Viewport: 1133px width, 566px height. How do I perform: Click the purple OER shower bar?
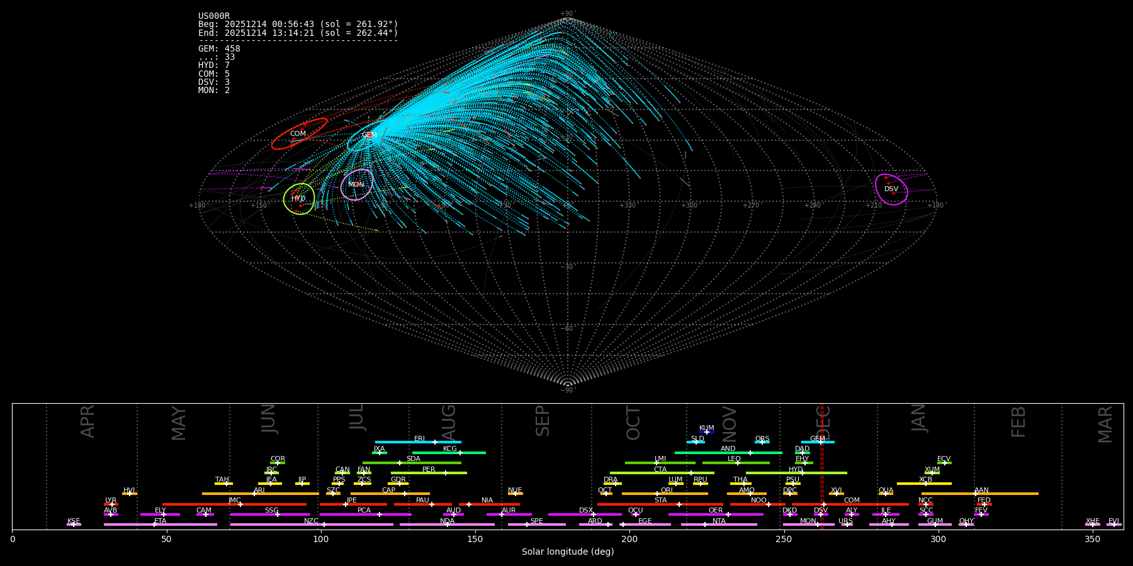pos(716,514)
